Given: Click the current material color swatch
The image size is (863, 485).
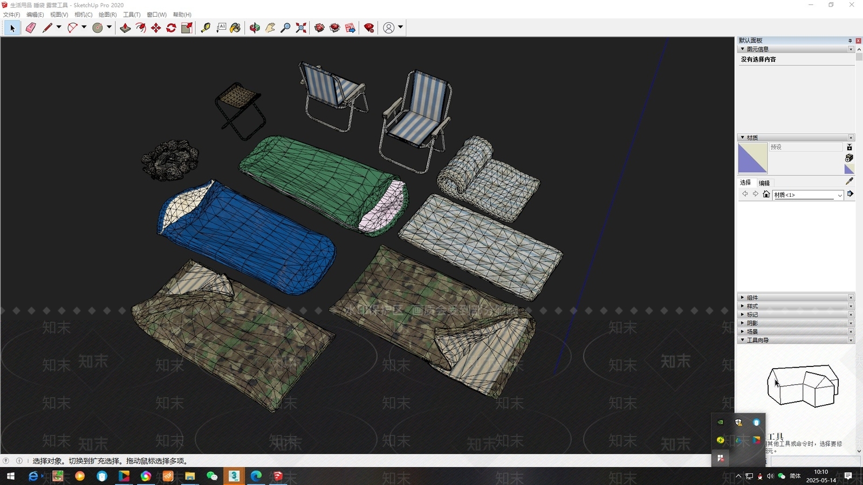Looking at the screenshot, I should [x=752, y=158].
